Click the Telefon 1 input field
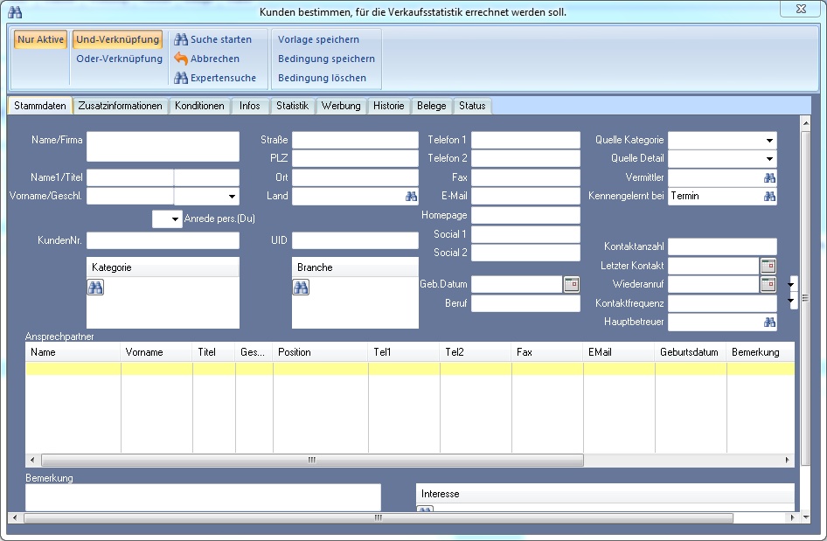This screenshot has width=827, height=541. (526, 140)
